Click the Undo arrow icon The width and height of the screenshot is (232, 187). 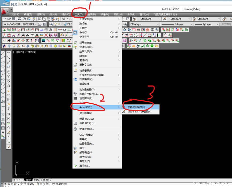click(64, 19)
